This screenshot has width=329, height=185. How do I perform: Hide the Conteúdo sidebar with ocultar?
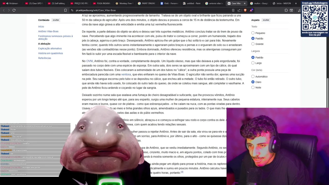coord(56,20)
